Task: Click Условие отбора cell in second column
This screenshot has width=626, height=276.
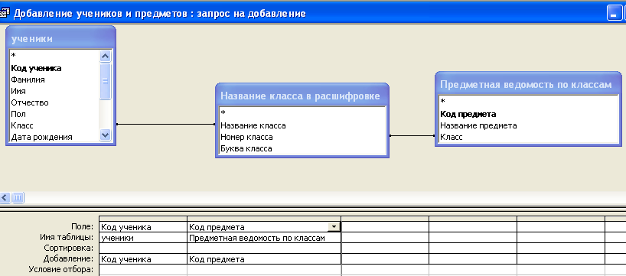Action: (264, 269)
